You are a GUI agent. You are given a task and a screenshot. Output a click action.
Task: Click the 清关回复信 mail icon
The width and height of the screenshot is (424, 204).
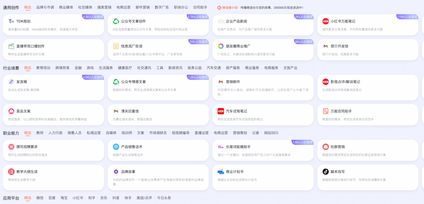click(x=116, y=111)
